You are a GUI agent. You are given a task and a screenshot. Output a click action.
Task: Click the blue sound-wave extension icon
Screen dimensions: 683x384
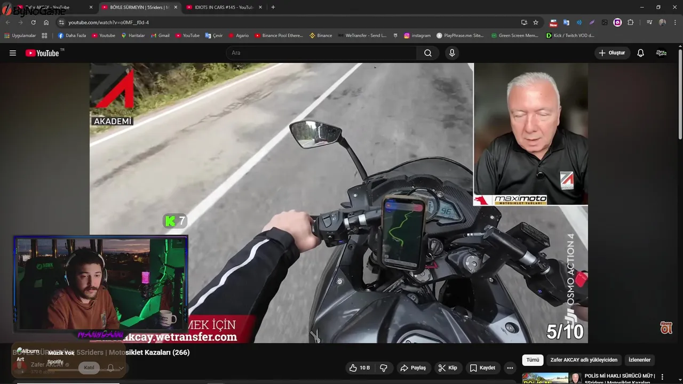pos(579,22)
